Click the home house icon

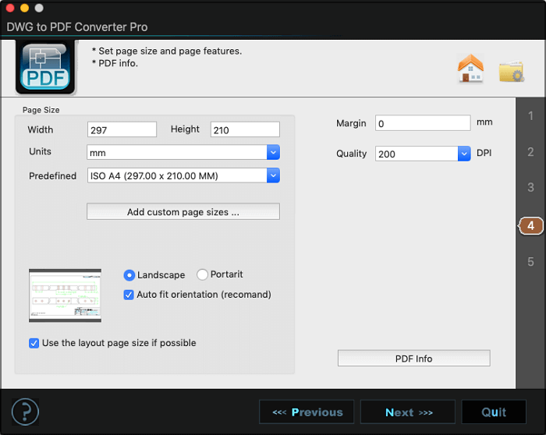coord(470,69)
